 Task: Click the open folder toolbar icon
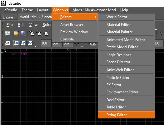(16, 33)
